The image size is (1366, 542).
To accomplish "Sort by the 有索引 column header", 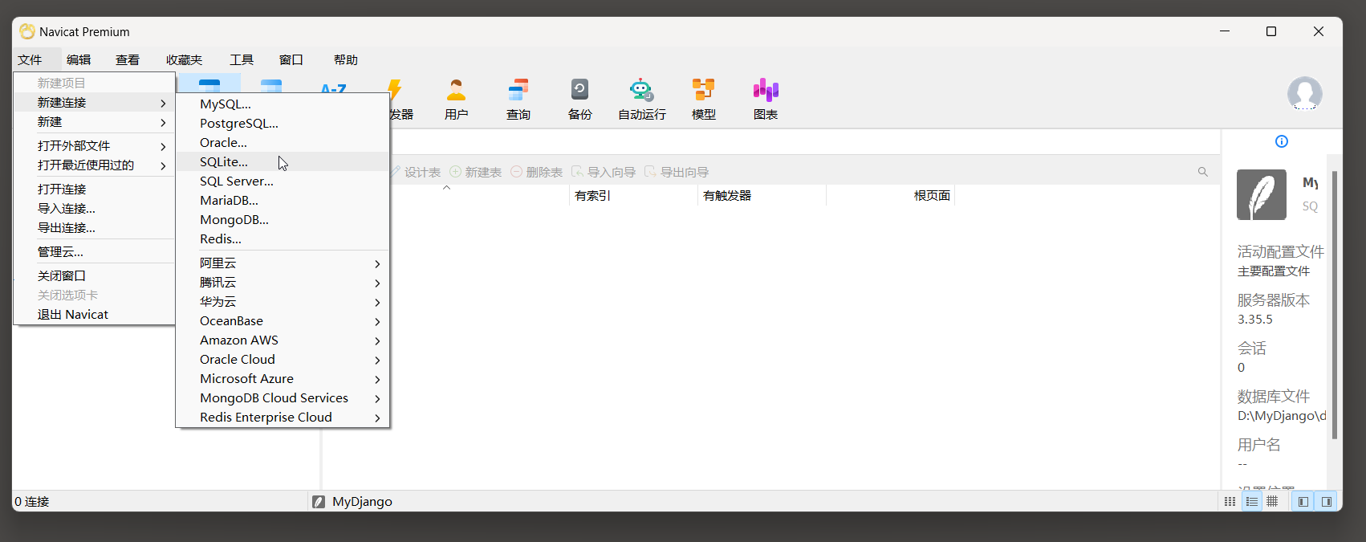I will click(x=633, y=196).
